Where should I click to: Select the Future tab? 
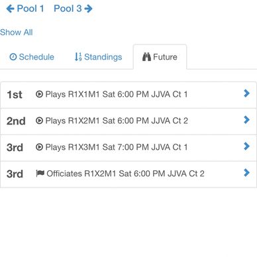pyautogui.click(x=160, y=57)
